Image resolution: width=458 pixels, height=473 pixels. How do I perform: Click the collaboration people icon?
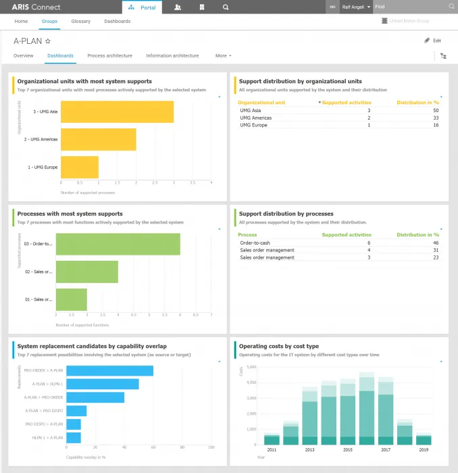coord(178,7)
